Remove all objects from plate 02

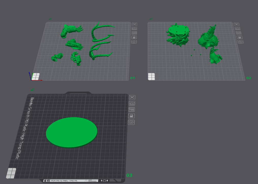pos(237,24)
